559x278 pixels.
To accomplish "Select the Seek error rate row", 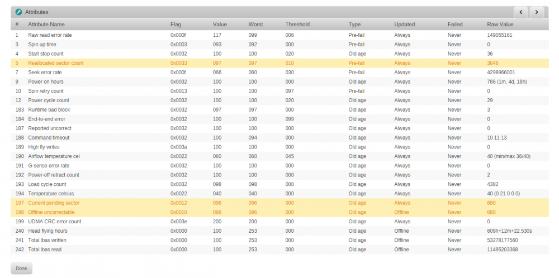I will (x=279, y=72).
